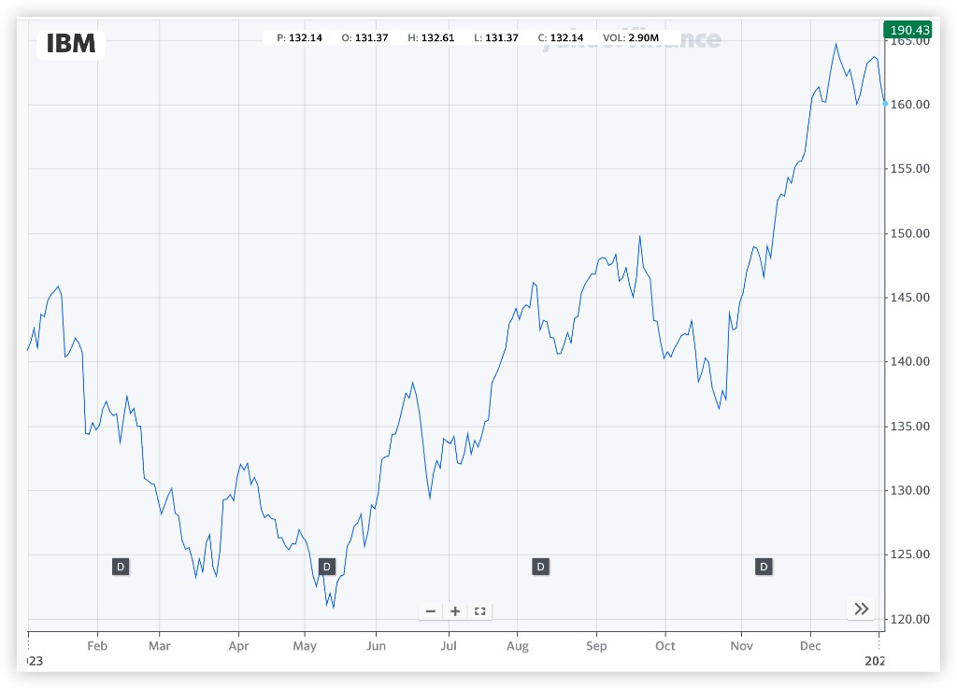Click the double-chevron scroll-to-latest button

click(861, 609)
